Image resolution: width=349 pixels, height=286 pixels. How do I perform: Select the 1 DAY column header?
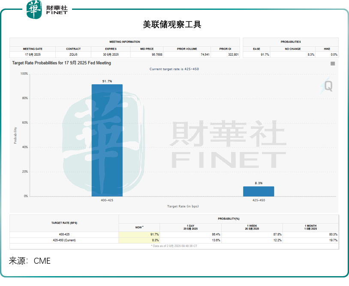[190, 227]
